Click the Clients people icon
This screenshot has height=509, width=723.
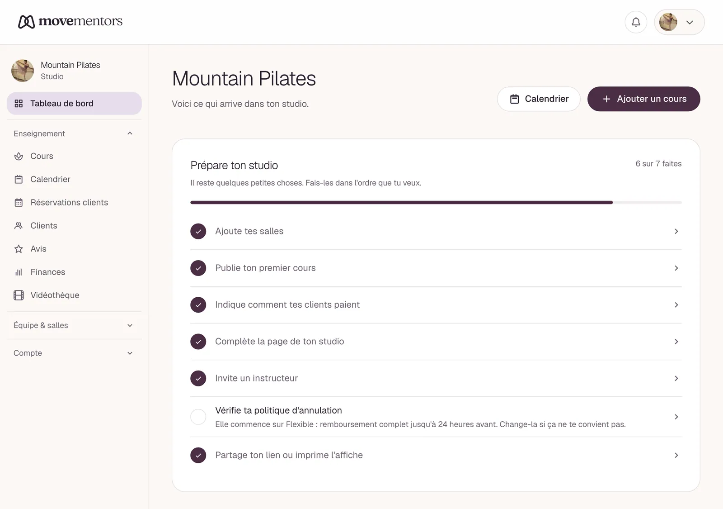[19, 226]
